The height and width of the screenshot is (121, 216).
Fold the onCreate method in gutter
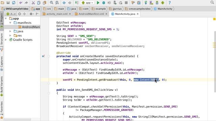49,56
